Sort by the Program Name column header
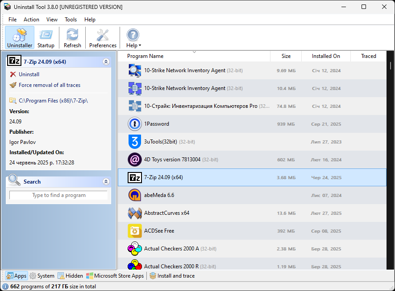Viewport: 395px width, 291px height. coord(194,56)
